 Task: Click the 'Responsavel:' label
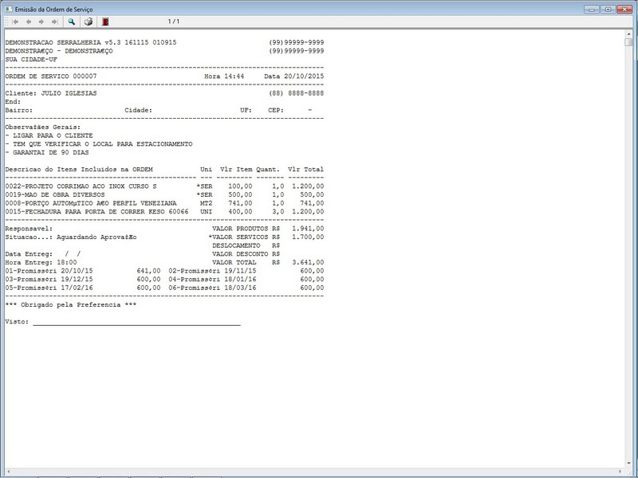[29, 229]
